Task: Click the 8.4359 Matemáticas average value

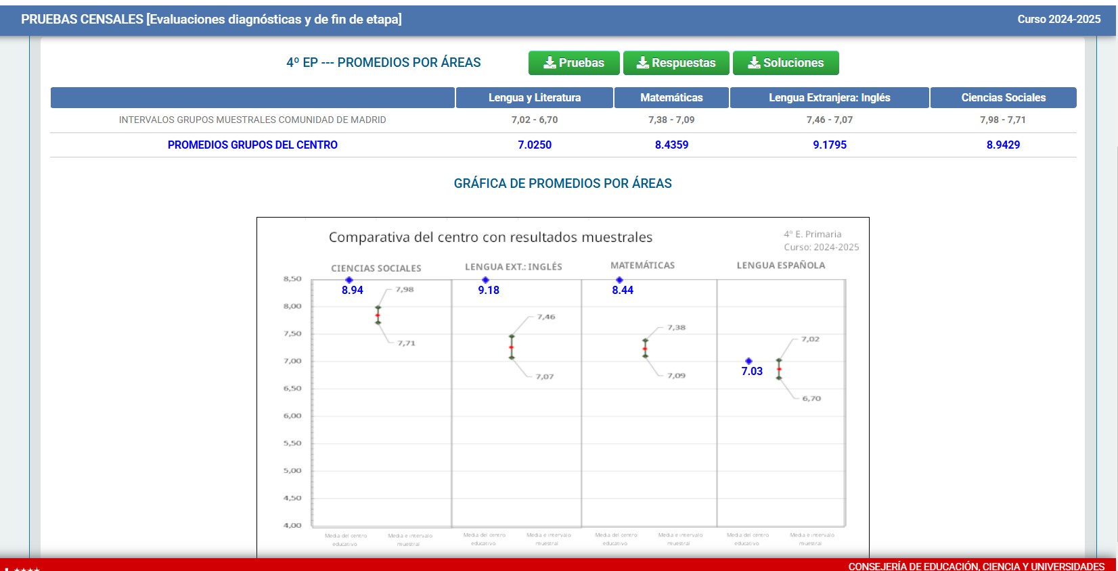Action: pyautogui.click(x=671, y=145)
